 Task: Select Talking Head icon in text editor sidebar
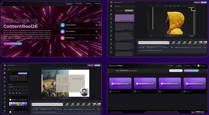(x=5, y=90)
